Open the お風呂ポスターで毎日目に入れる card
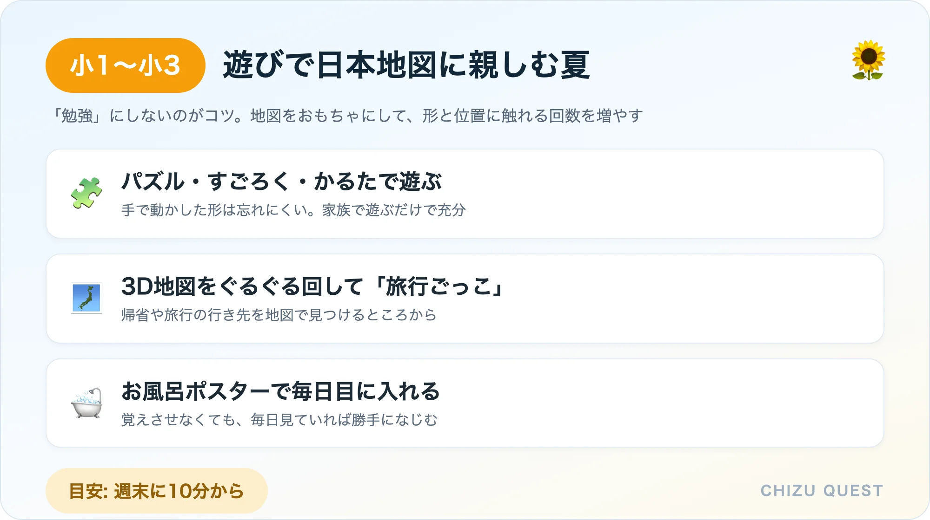 coord(465,403)
